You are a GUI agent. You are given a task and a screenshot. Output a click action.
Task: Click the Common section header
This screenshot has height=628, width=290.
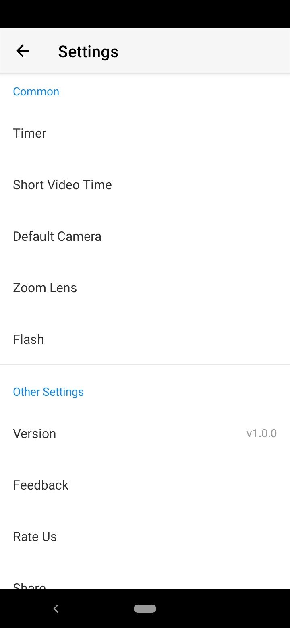click(x=36, y=91)
